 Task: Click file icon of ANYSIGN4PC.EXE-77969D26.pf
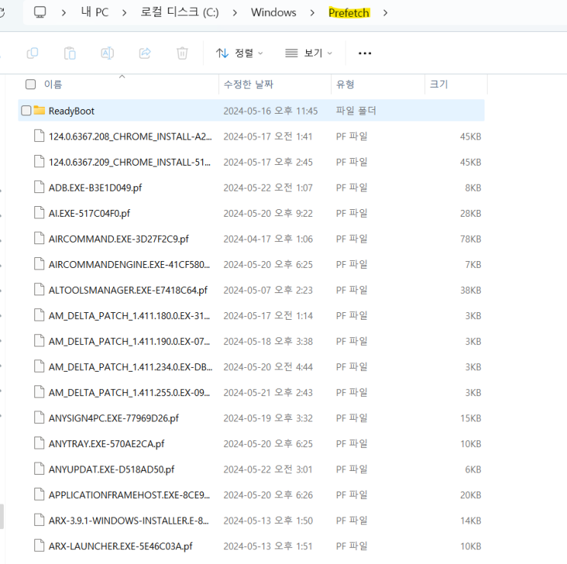(x=40, y=417)
